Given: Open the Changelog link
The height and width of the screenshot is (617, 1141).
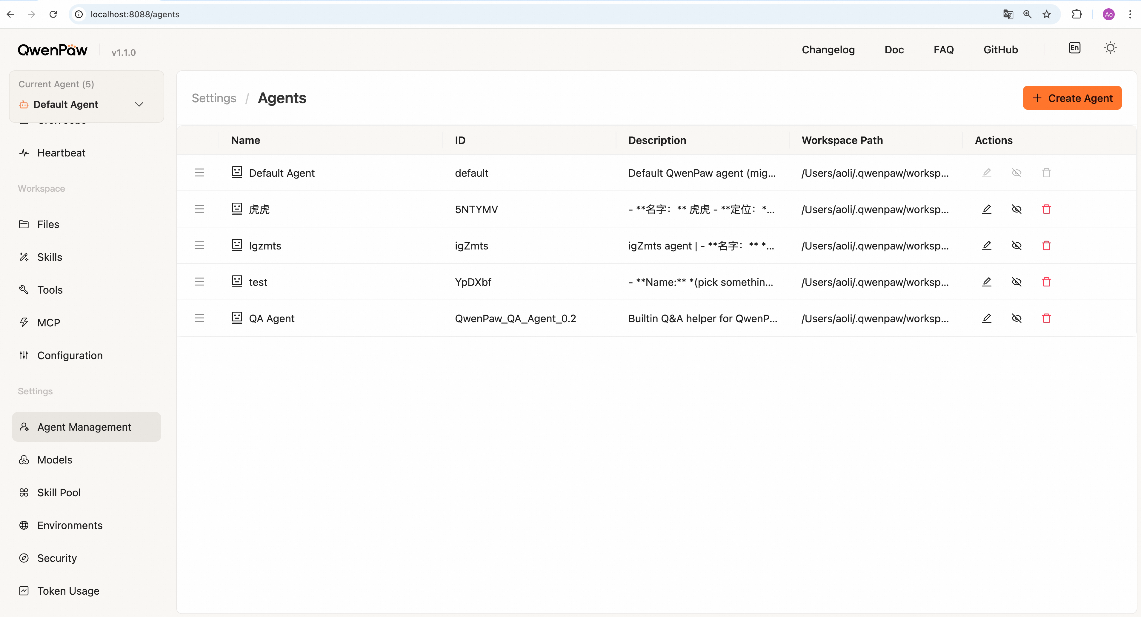Looking at the screenshot, I should click(x=828, y=49).
